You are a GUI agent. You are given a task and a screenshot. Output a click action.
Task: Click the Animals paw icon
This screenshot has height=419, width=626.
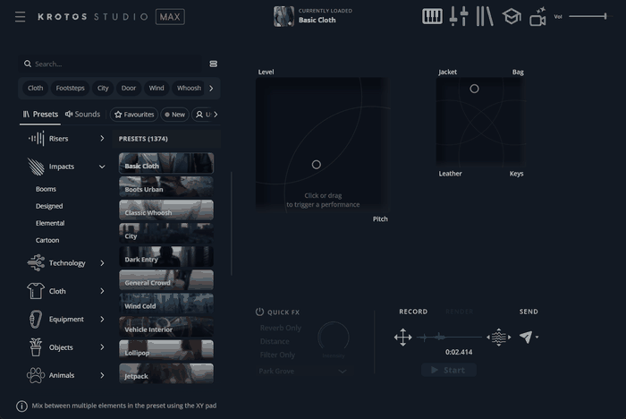[x=36, y=375]
